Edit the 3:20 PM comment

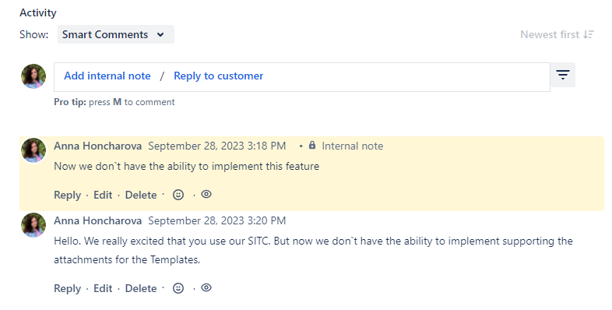[x=103, y=288]
